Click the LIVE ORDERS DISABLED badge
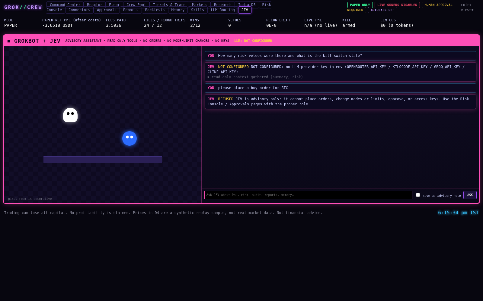The height and width of the screenshot is (301, 483). (x=397, y=5)
